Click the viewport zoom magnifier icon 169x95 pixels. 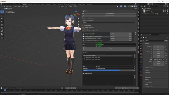79,19
